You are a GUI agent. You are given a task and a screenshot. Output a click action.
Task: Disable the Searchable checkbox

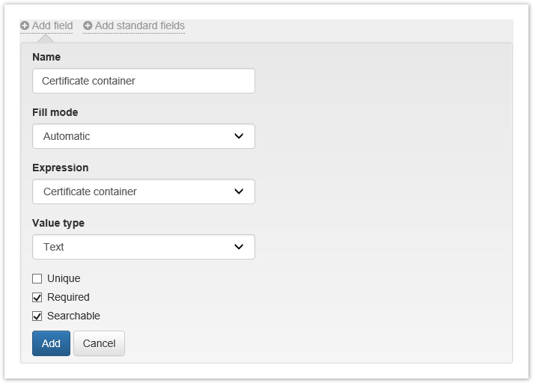coord(37,316)
